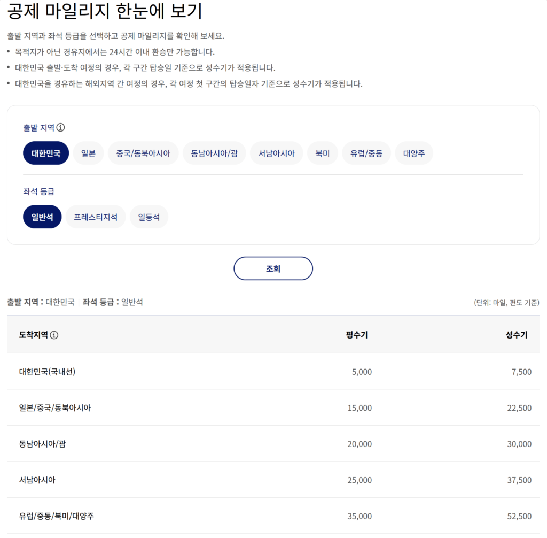Image resolution: width=547 pixels, height=538 pixels.
Task: Select 동남아시아/괌 departure region
Action: tap(214, 153)
